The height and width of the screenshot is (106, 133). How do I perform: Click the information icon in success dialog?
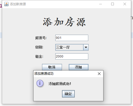tap(40, 83)
